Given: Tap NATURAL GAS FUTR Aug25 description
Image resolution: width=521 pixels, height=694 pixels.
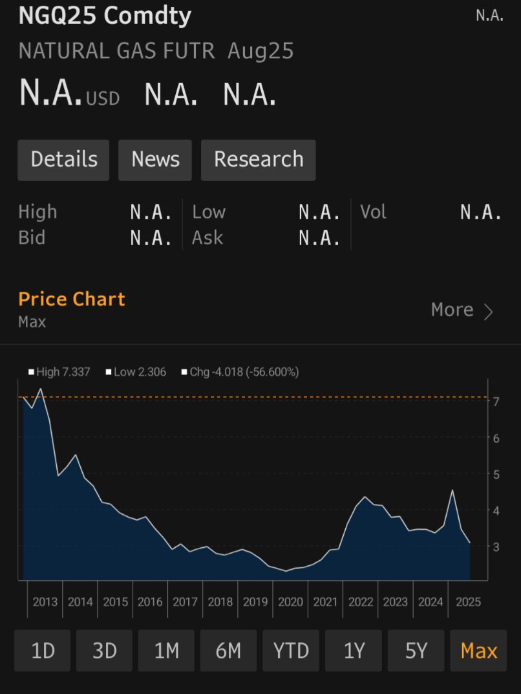Looking at the screenshot, I should tap(156, 51).
